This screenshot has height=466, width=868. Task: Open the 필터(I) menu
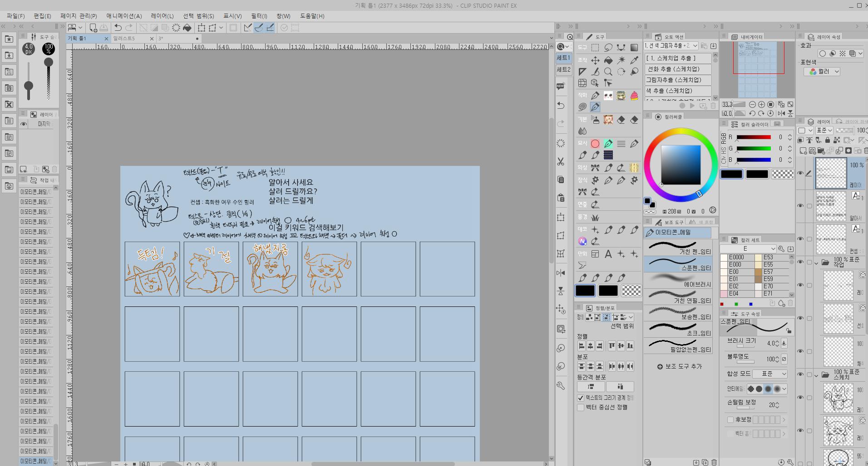pos(259,16)
